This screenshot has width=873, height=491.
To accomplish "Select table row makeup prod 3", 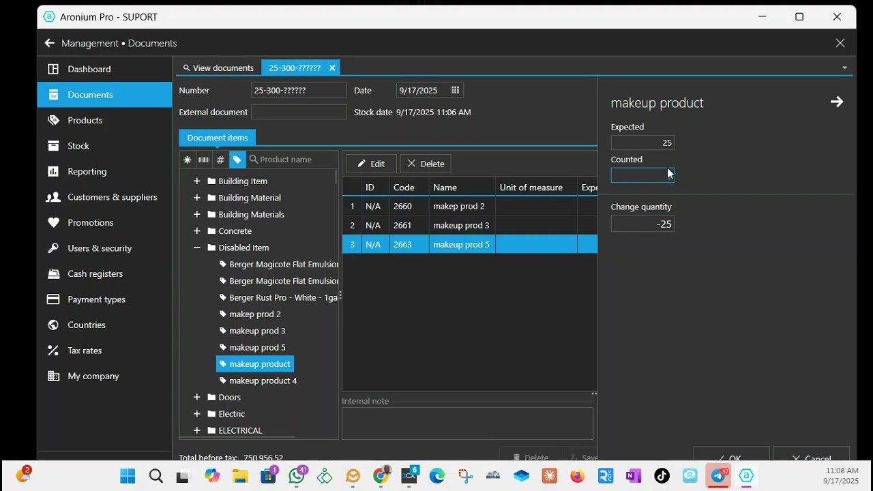I will [470, 225].
